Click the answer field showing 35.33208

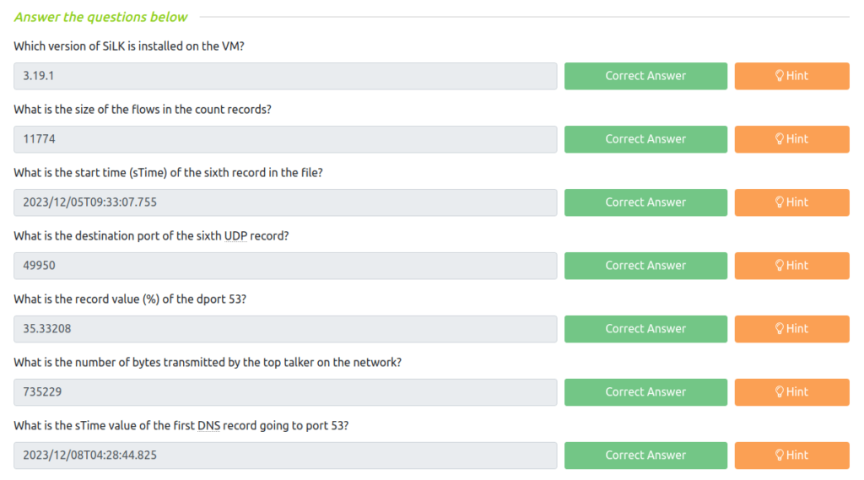(285, 329)
